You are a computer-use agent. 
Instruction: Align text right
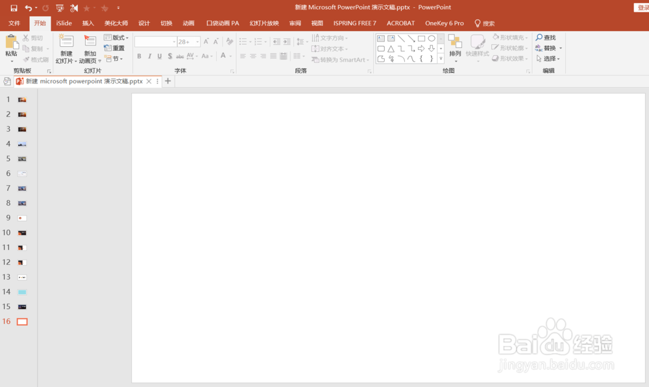pos(263,56)
